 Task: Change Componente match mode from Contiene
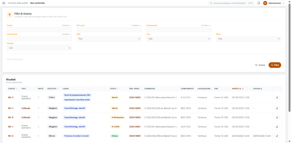tap(206, 25)
